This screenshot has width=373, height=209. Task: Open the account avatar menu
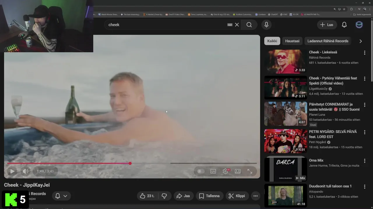coord(359,25)
